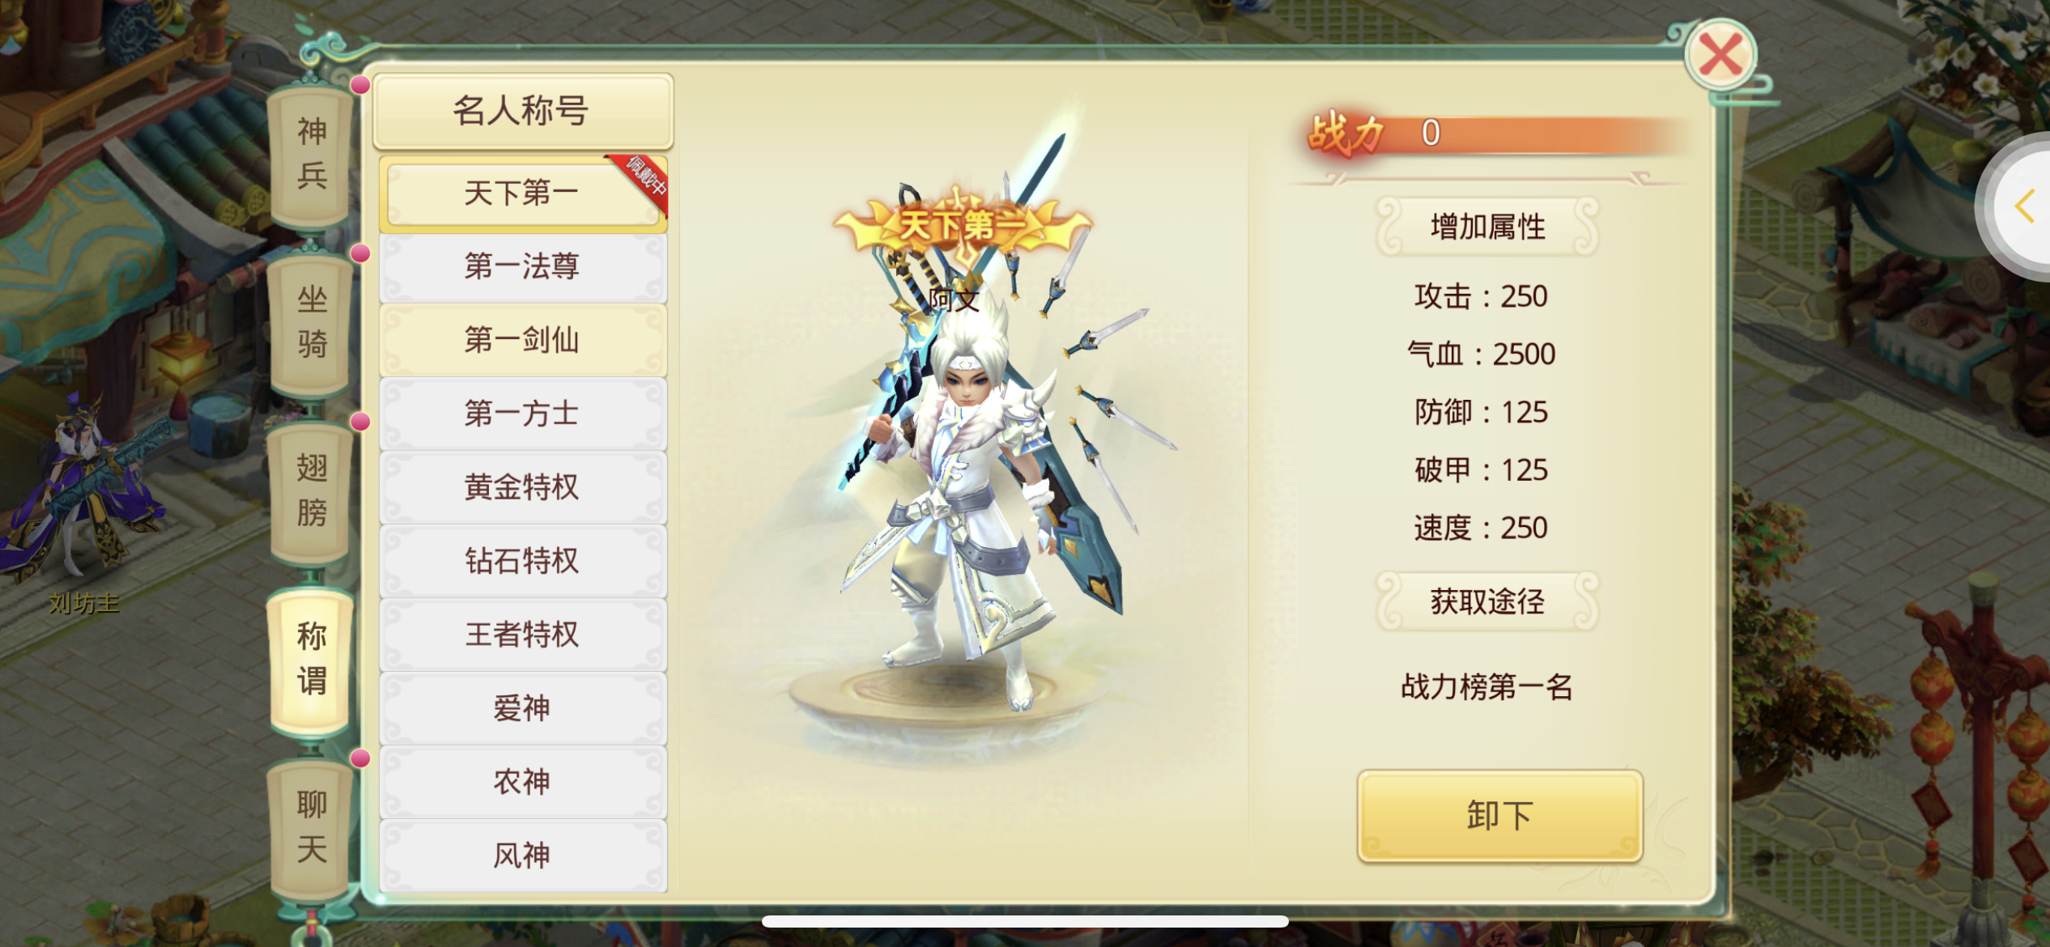Select the 天下第一 title entry
Screen dimensions: 2050x947
[523, 193]
